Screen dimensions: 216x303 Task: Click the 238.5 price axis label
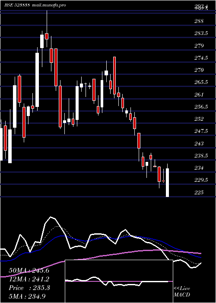coord(201,156)
